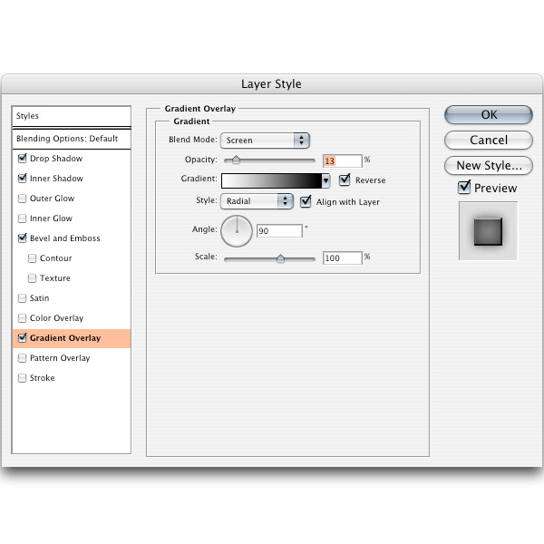Click the Angle value field
The height and width of the screenshot is (544, 544).
[279, 230]
